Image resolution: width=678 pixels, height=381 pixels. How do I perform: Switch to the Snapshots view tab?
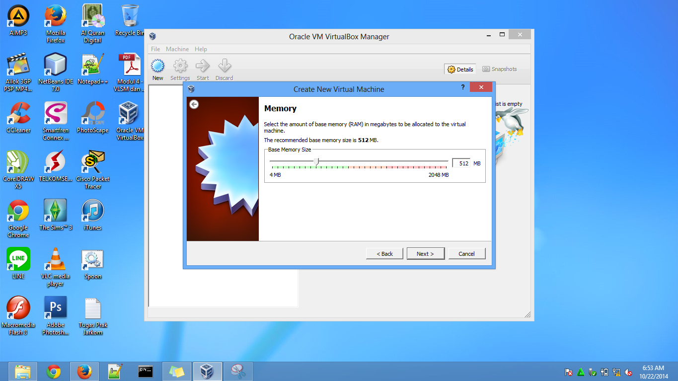coord(500,69)
